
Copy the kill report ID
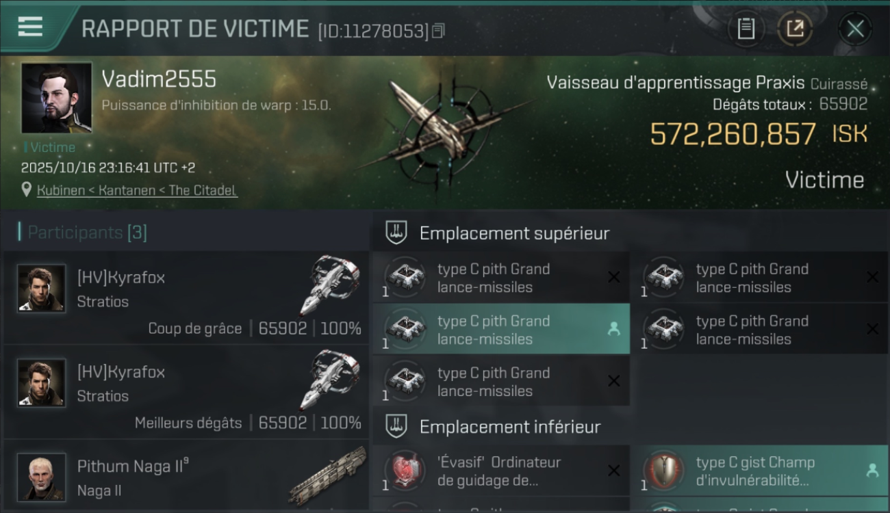tap(439, 31)
